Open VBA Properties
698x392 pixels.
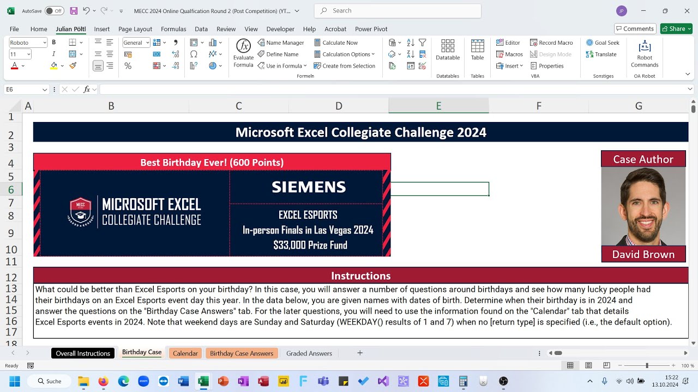pos(546,66)
